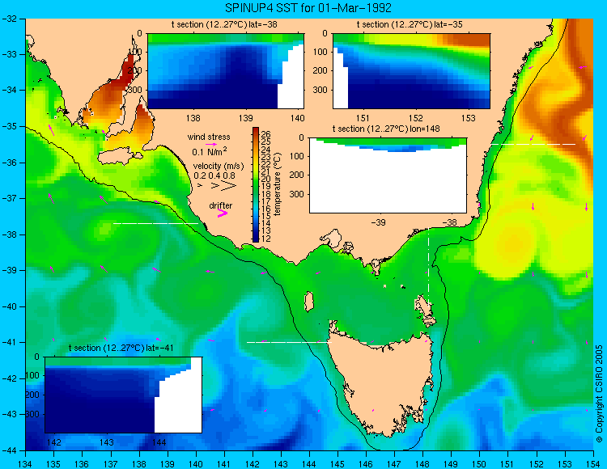Click the 12 label on the color bar
Image resolution: width=607 pixels, height=469 pixels.
266,239
